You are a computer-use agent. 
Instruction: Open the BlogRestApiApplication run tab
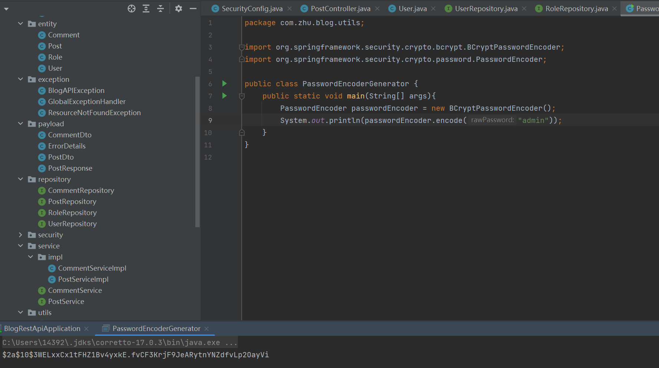(x=43, y=328)
